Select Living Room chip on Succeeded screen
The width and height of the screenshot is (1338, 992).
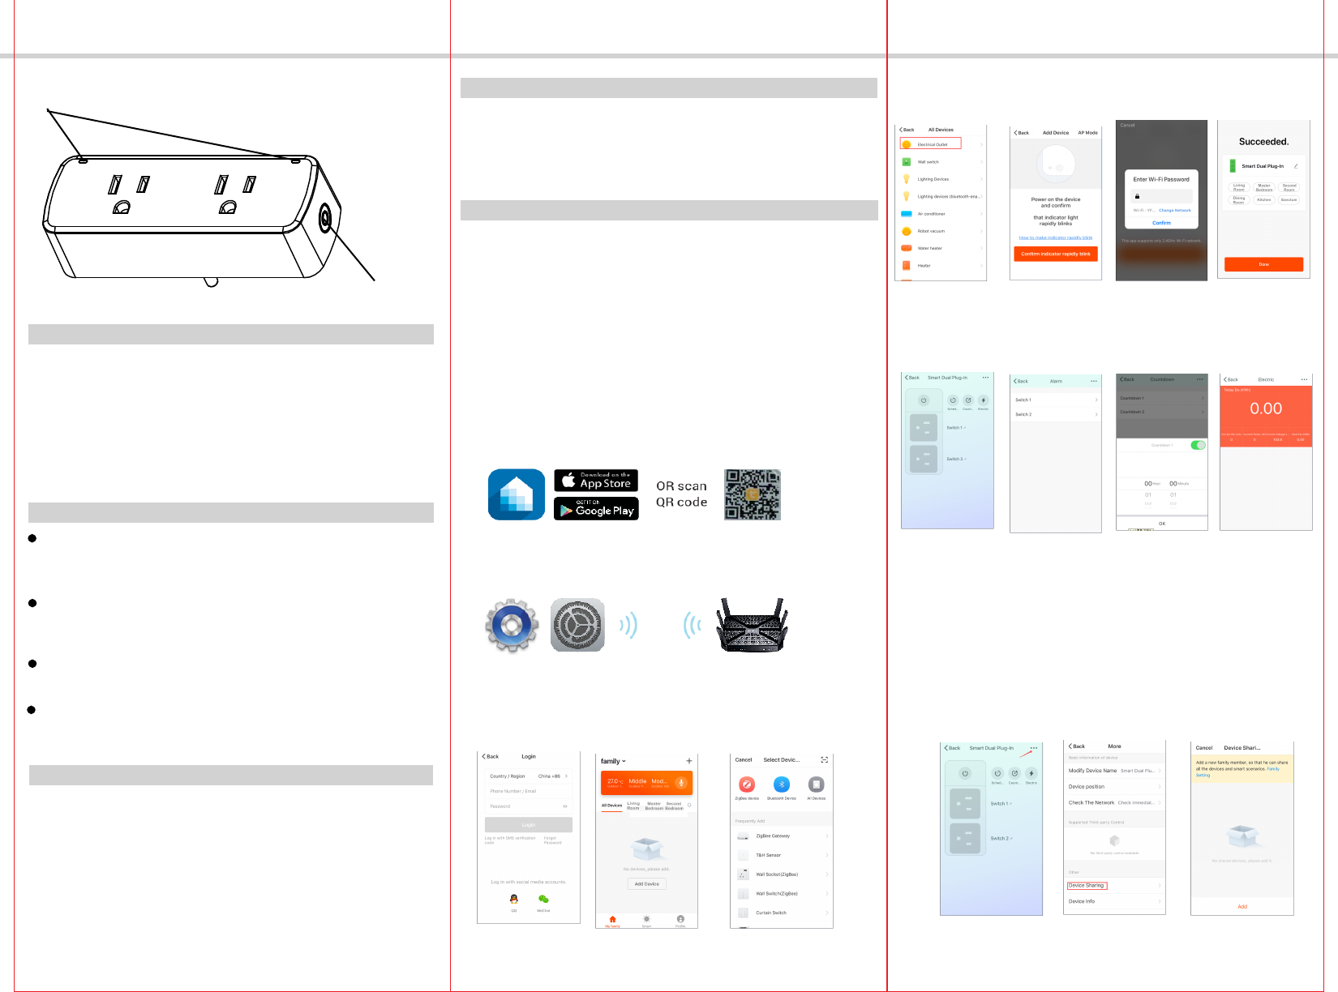pyautogui.click(x=1239, y=186)
